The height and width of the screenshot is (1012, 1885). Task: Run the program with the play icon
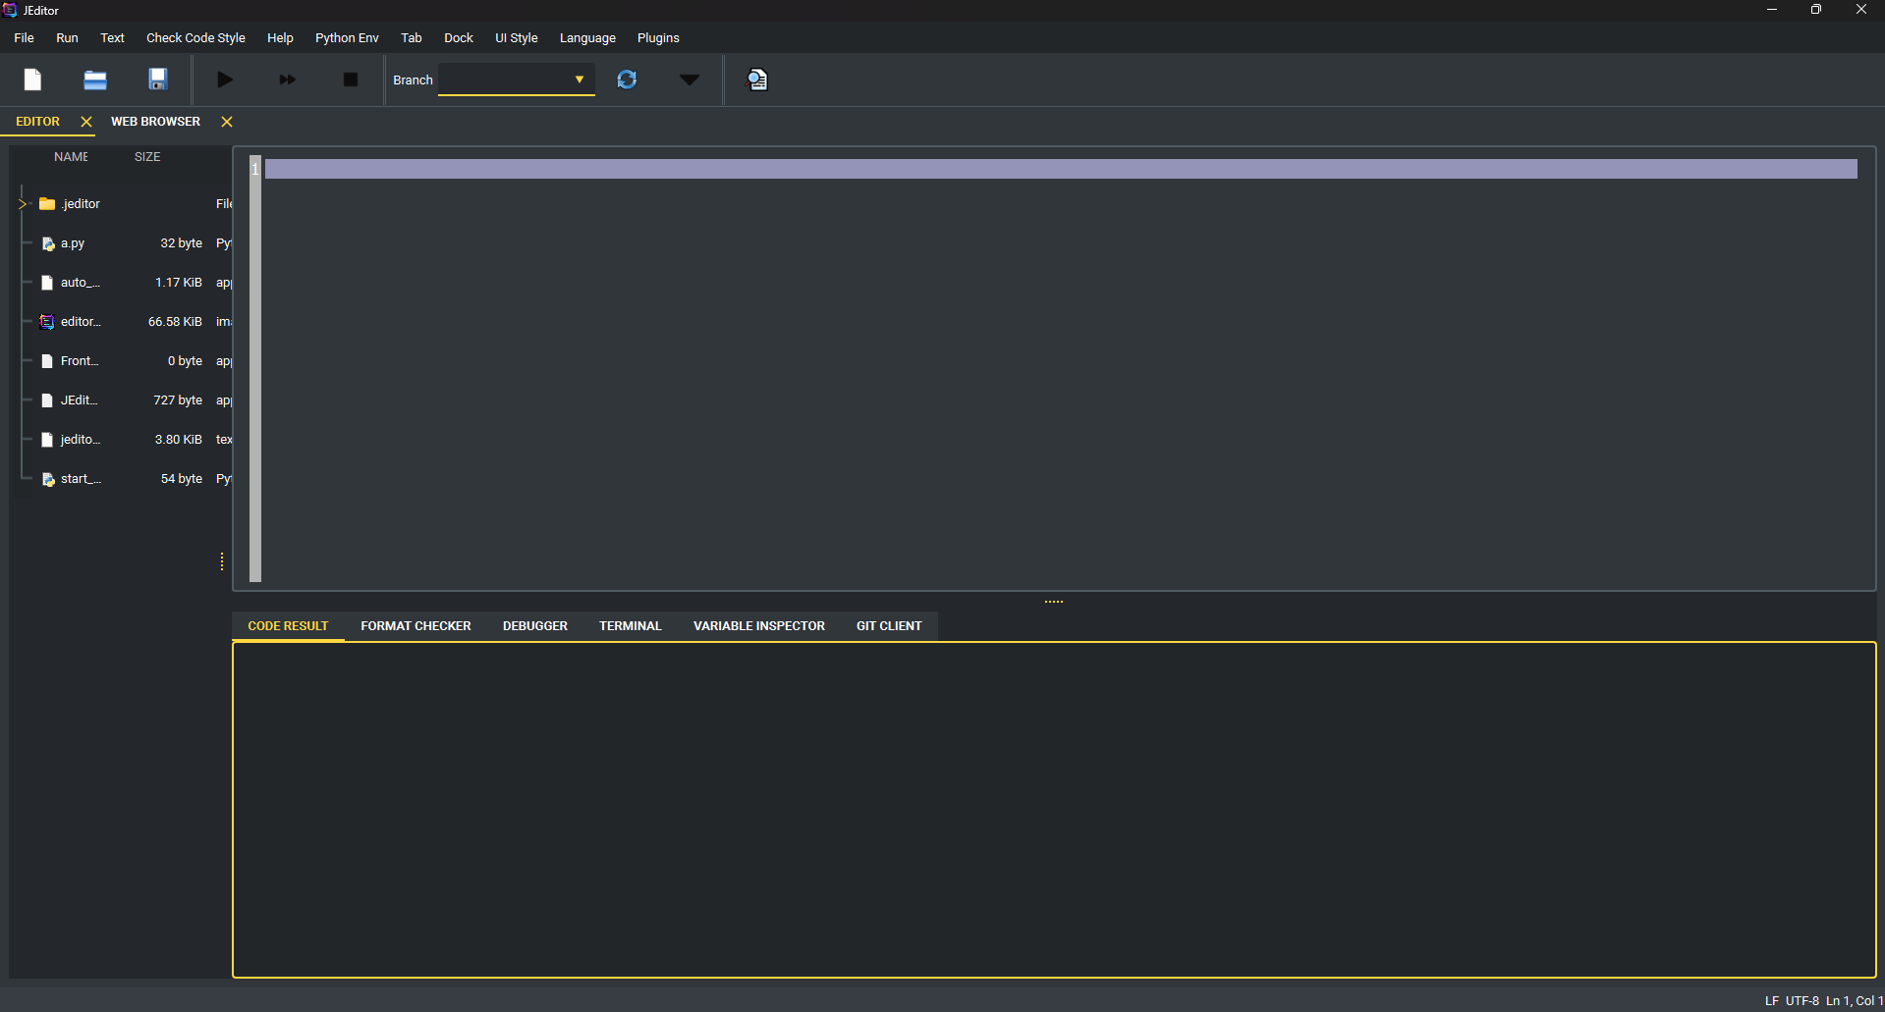tap(225, 80)
